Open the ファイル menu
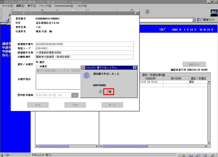 [7, 6]
